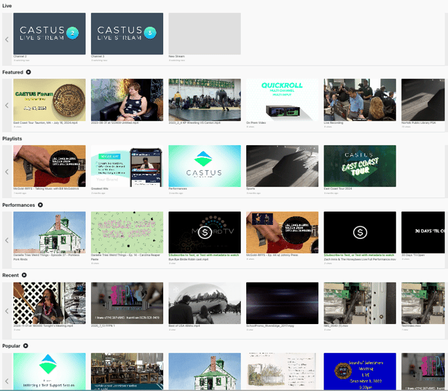Open East Coast Tour 2024 playlist
Image resolution: width=448 pixels, height=391 pixels.
click(x=360, y=166)
